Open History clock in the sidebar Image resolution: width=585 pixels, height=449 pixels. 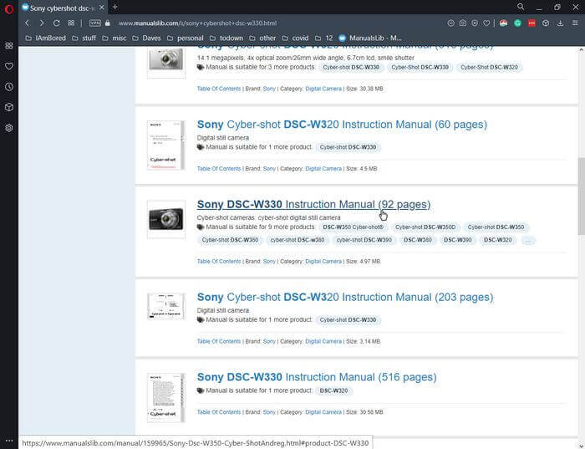point(9,87)
